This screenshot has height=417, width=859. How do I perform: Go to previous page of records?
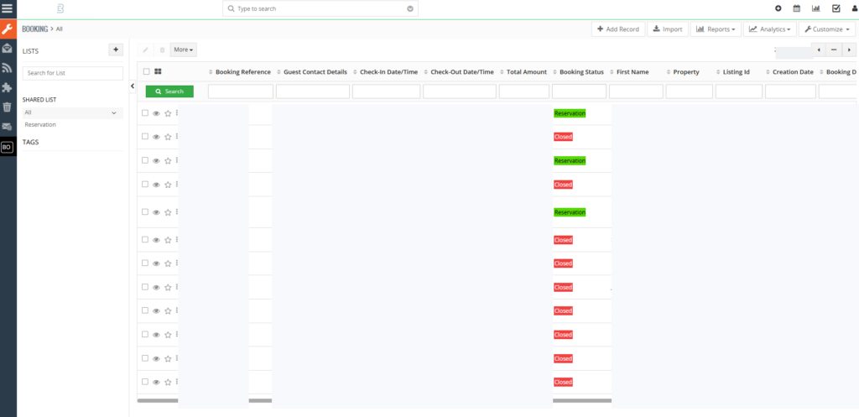coord(819,50)
